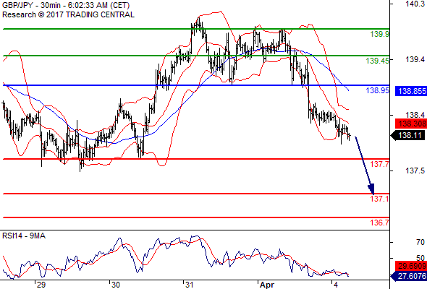Image resolution: width=427 pixels, height=289 pixels.
Task: Click the 29 date tick on the time axis
Action: [x=41, y=285]
